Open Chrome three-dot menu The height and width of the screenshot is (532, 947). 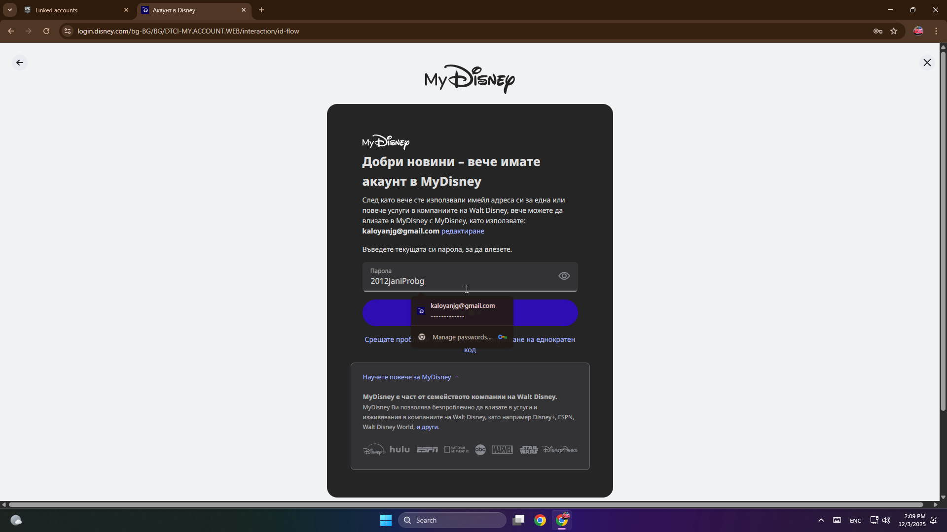coord(936,31)
